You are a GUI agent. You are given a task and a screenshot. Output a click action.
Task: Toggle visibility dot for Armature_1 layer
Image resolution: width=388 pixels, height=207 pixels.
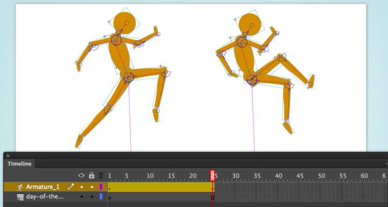pyautogui.click(x=82, y=187)
